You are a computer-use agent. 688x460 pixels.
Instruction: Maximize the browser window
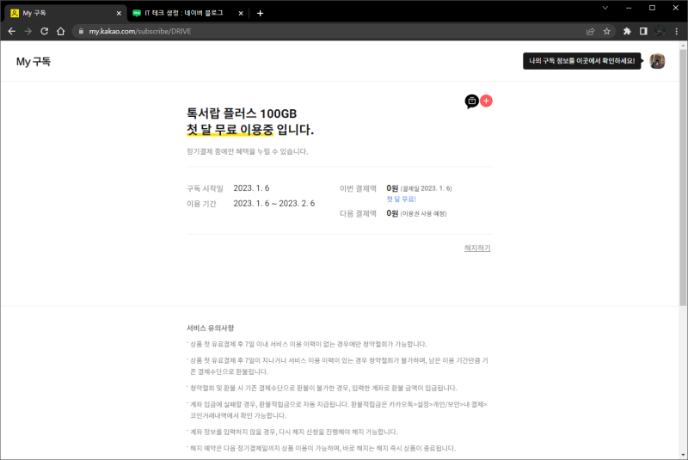(652, 8)
